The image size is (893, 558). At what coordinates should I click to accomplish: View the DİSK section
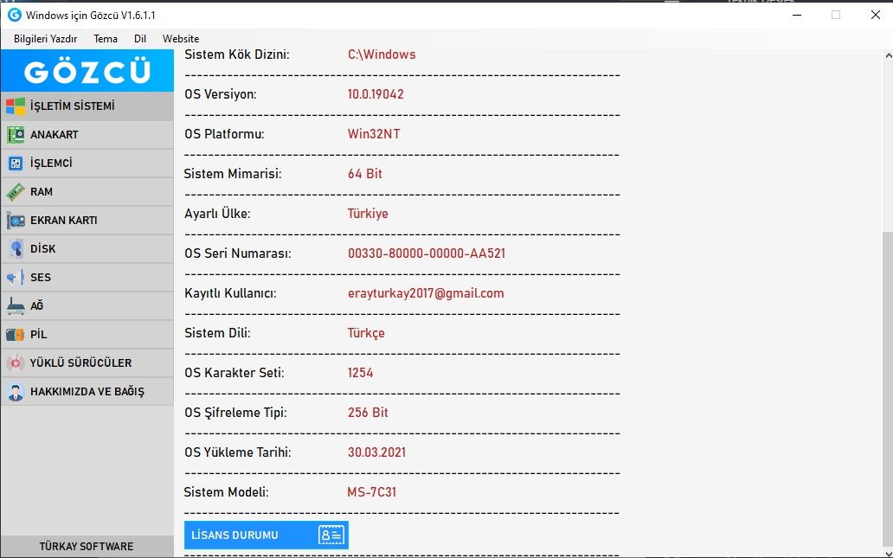[x=87, y=249]
